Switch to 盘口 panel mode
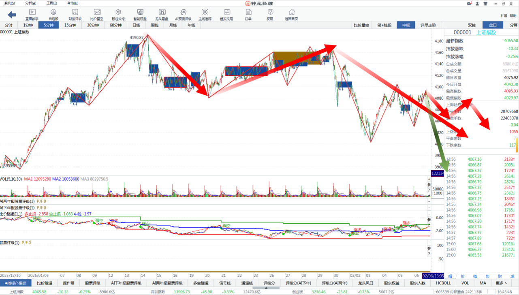 tap(493, 25)
